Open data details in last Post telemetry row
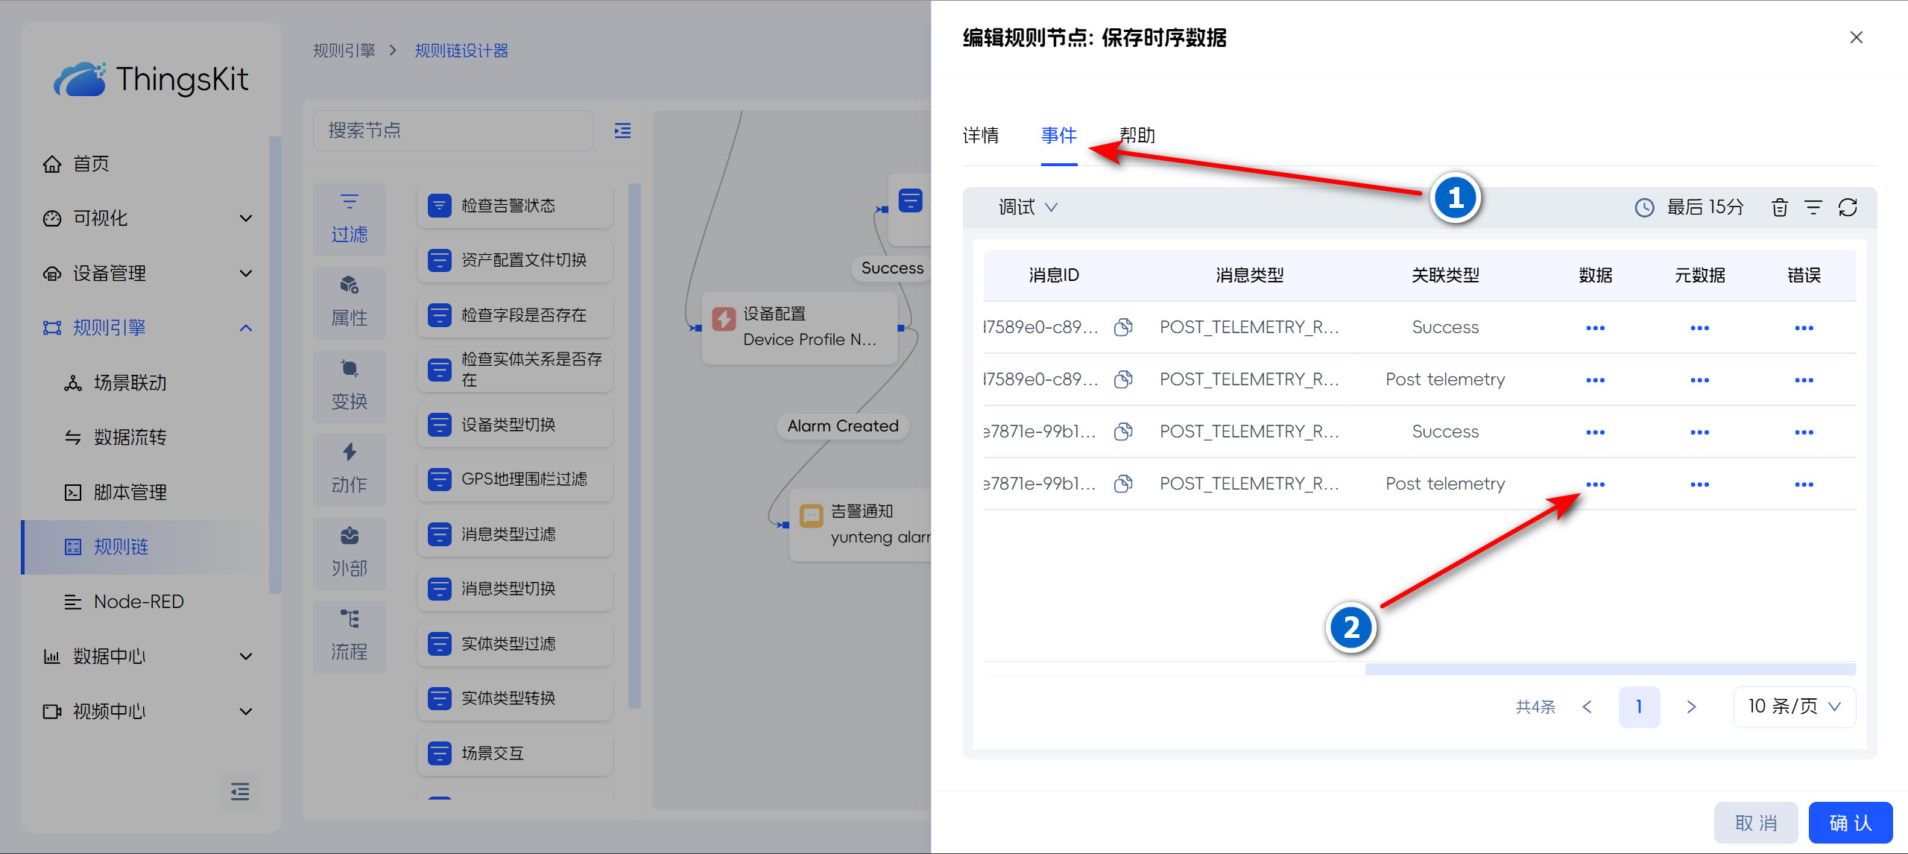 (x=1595, y=484)
